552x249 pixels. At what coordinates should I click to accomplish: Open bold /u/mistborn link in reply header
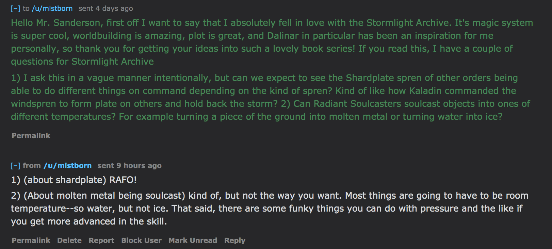[67, 166]
